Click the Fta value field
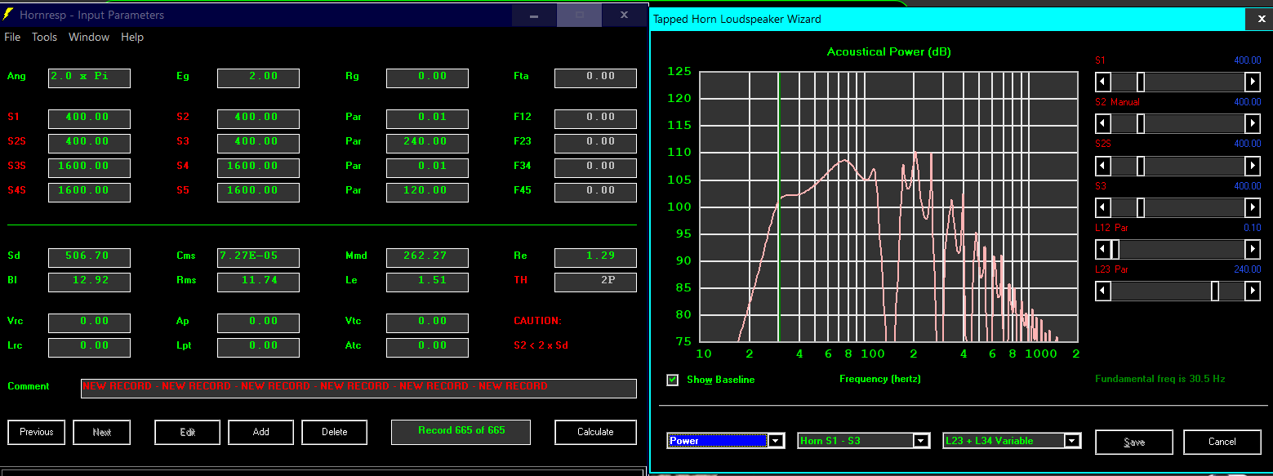 point(595,78)
